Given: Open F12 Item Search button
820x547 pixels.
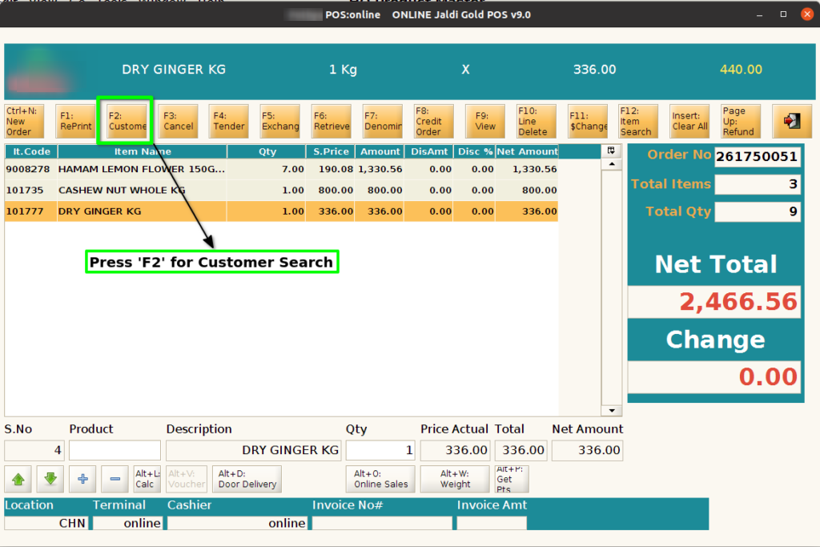Looking at the screenshot, I should (x=638, y=121).
